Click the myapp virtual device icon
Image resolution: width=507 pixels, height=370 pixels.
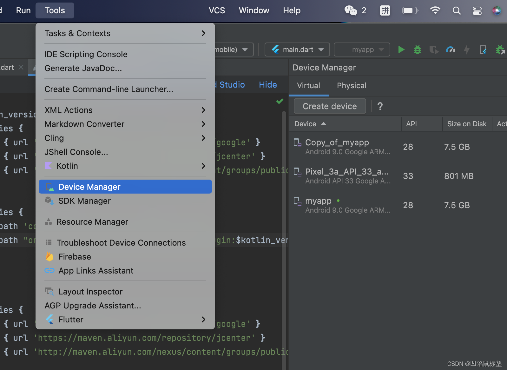tap(297, 201)
